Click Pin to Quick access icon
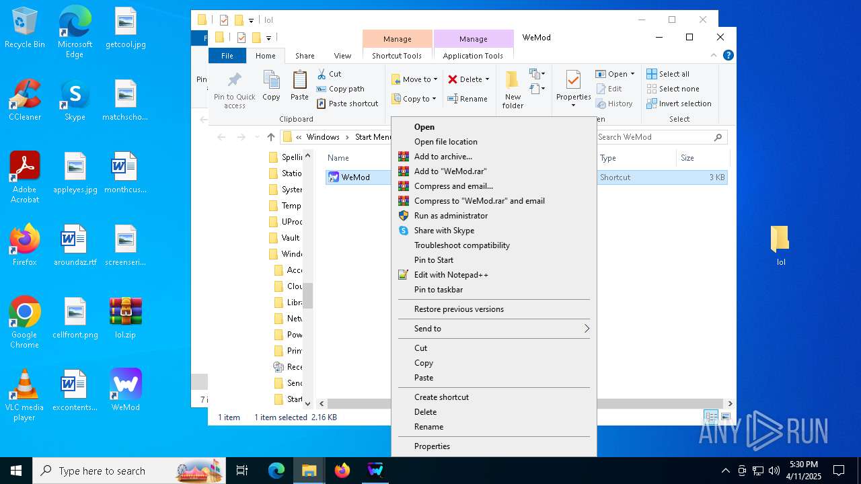The image size is (861, 484). click(x=235, y=89)
